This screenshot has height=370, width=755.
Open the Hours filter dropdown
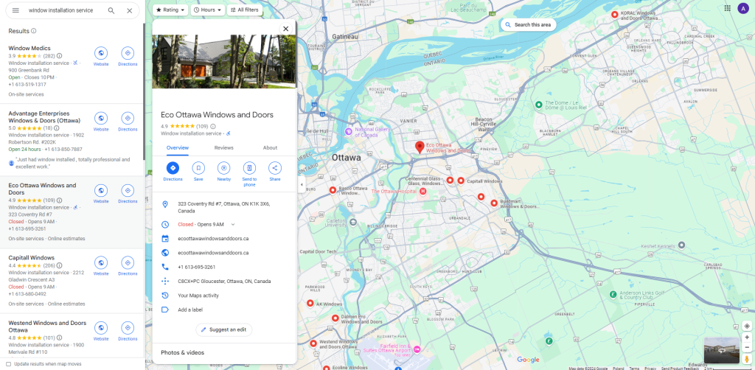click(208, 10)
